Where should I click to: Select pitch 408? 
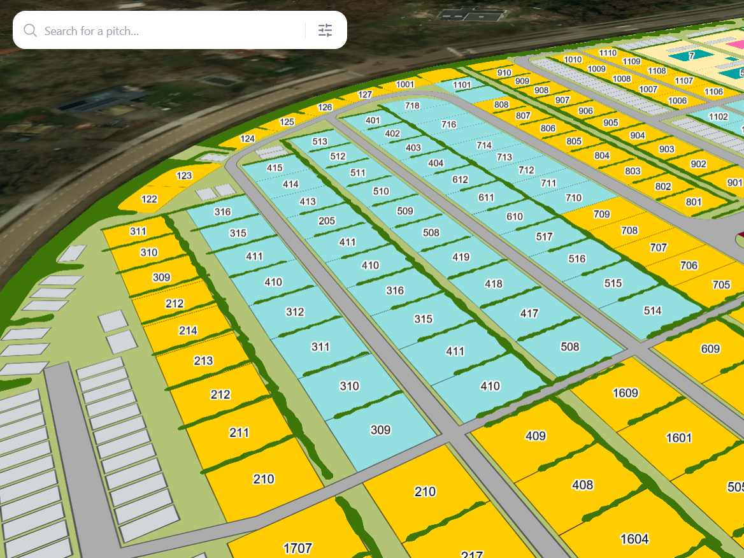[x=582, y=485]
